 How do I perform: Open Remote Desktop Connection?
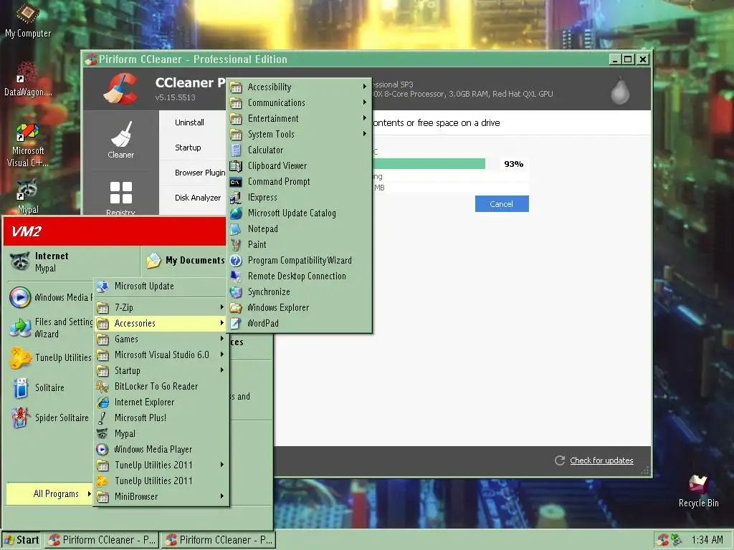coord(299,276)
